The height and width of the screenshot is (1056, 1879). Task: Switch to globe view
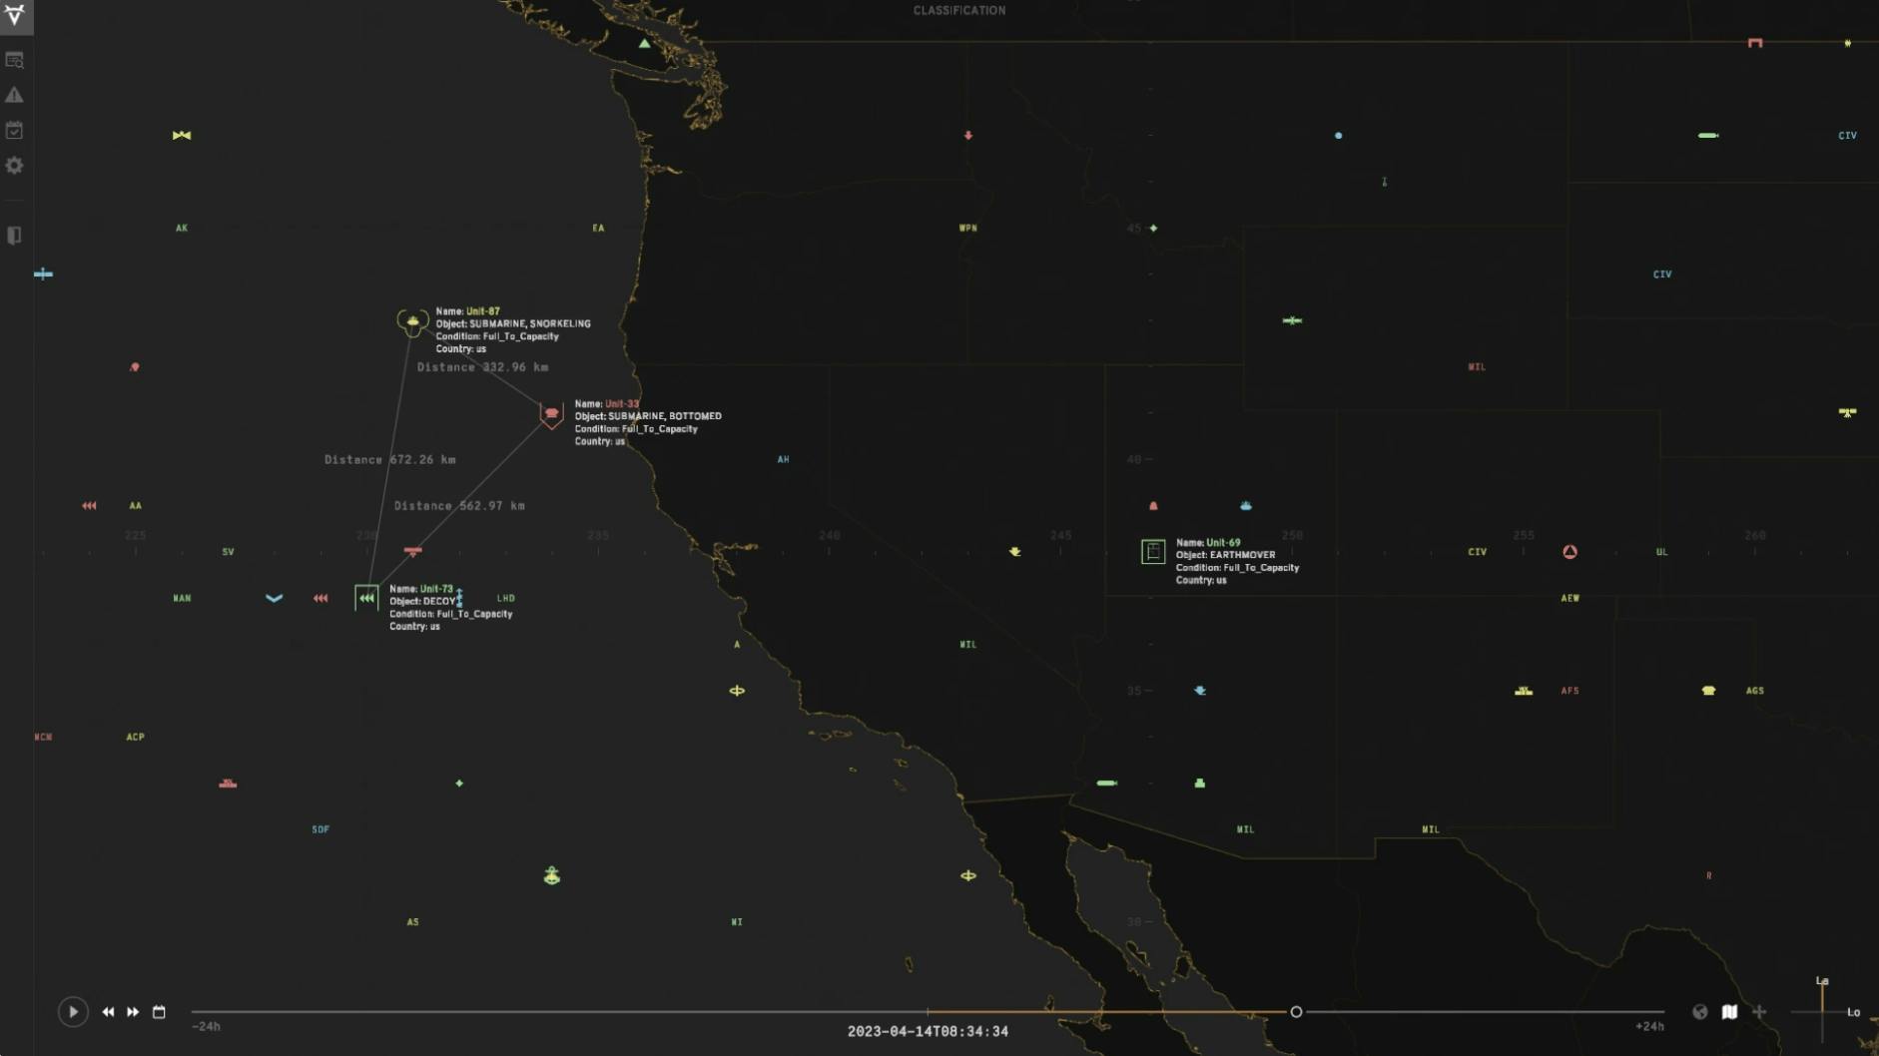[x=1700, y=1012]
